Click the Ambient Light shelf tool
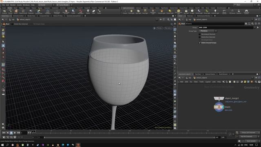The width and height of the screenshot is (261, 147). click(215, 12)
